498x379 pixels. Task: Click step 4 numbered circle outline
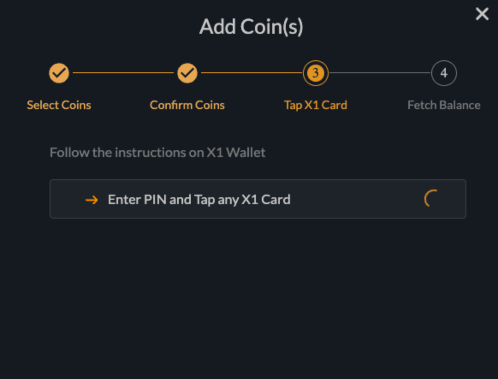click(x=444, y=73)
